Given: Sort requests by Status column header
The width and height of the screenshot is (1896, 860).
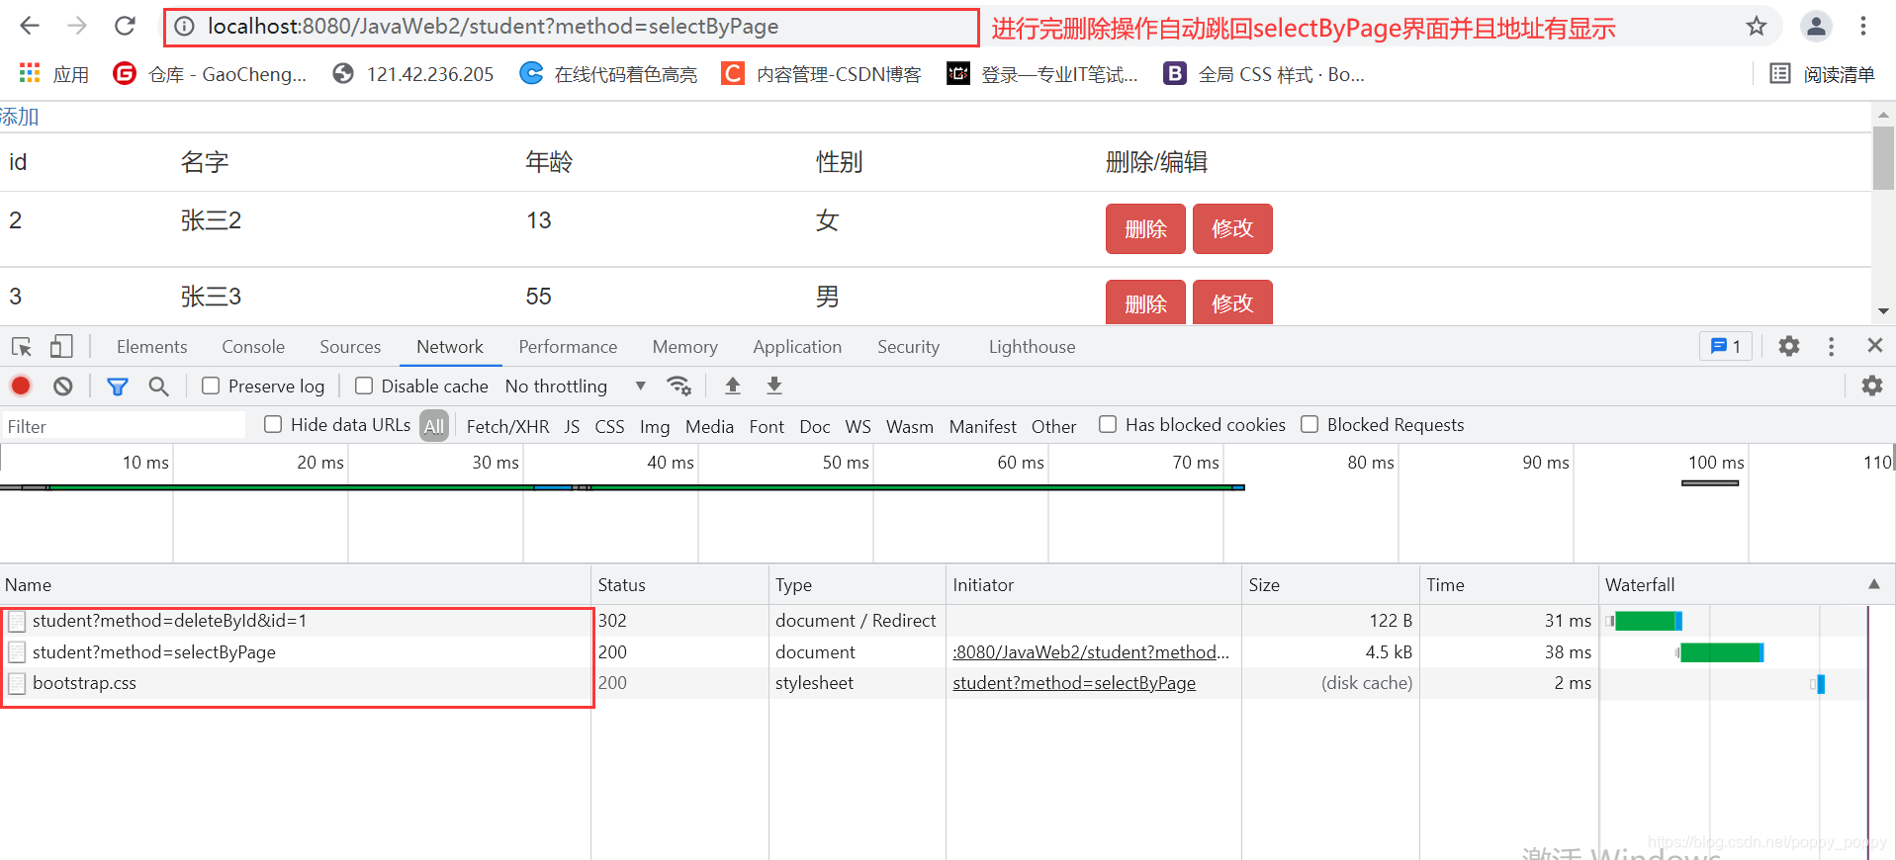Looking at the screenshot, I should [x=679, y=584].
